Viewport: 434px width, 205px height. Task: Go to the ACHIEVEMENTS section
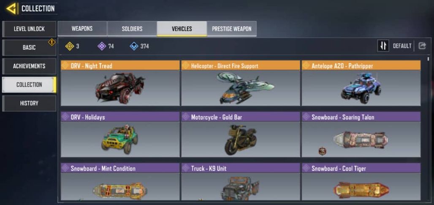(x=29, y=66)
